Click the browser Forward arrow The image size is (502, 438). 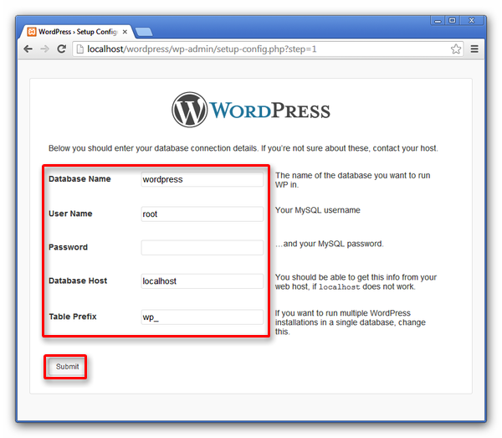pyautogui.click(x=44, y=49)
